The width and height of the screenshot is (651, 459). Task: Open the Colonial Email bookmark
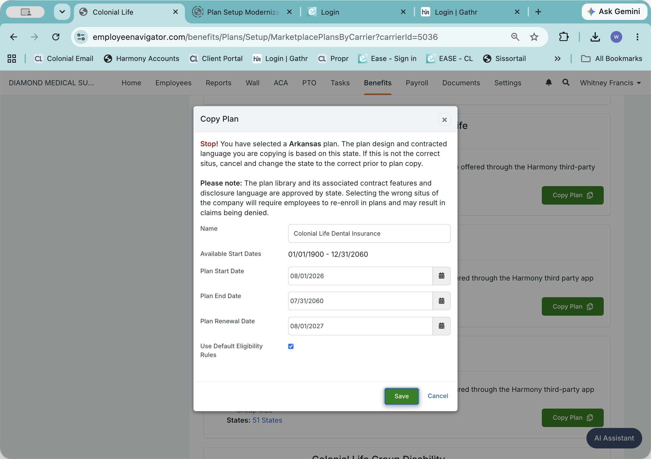coord(64,59)
